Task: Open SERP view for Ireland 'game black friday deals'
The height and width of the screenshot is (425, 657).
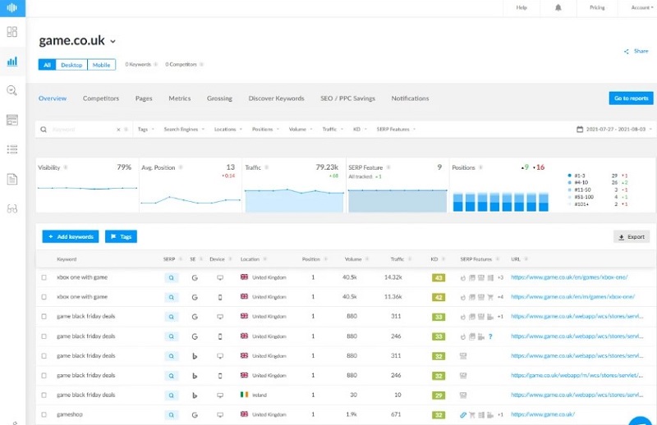Action: tap(172, 395)
